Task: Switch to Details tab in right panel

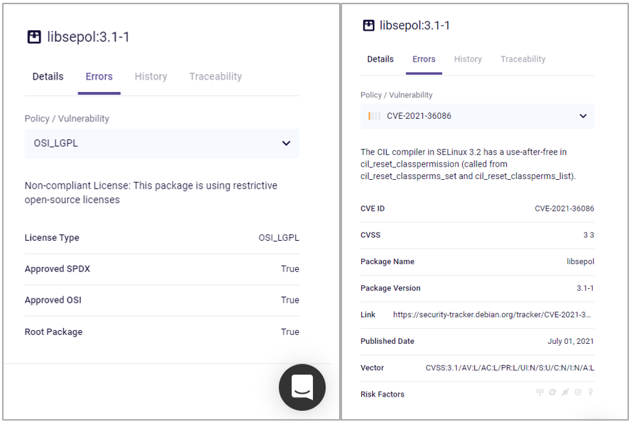Action: (x=380, y=59)
